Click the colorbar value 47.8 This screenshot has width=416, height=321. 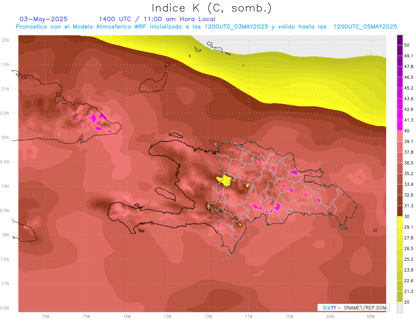409,66
